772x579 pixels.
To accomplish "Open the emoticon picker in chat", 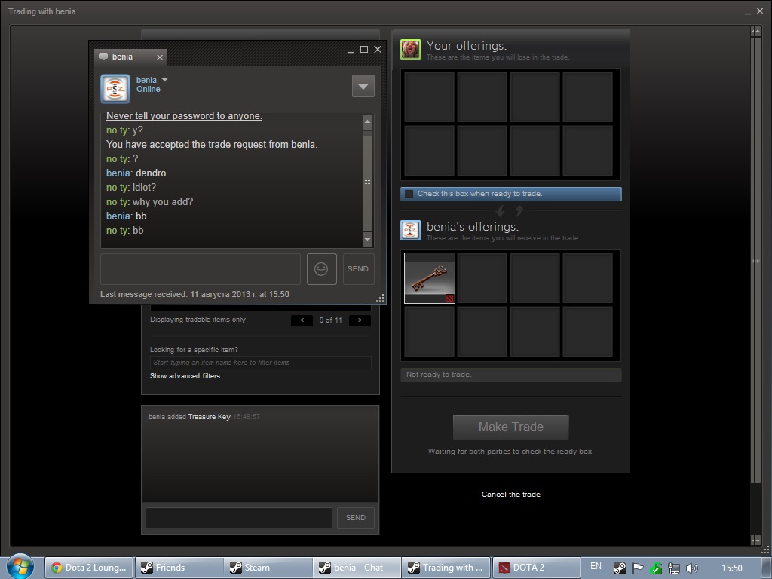I will [x=321, y=269].
